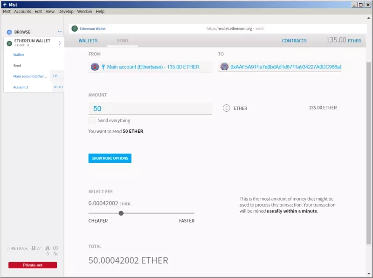Image resolution: width=373 pixels, height=278 pixels.
Task: Click the wallet.ethereum.org URL bar
Action: (235, 28)
